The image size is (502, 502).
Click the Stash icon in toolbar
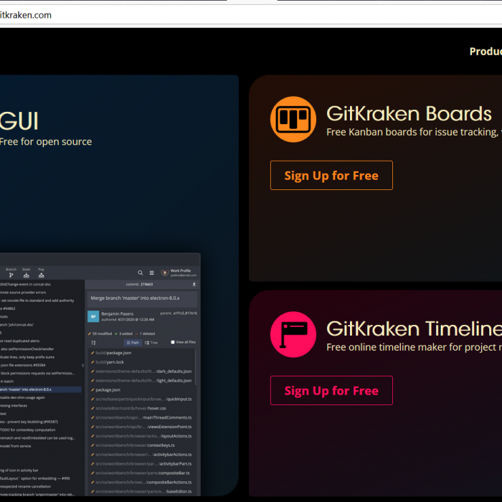[x=27, y=274]
